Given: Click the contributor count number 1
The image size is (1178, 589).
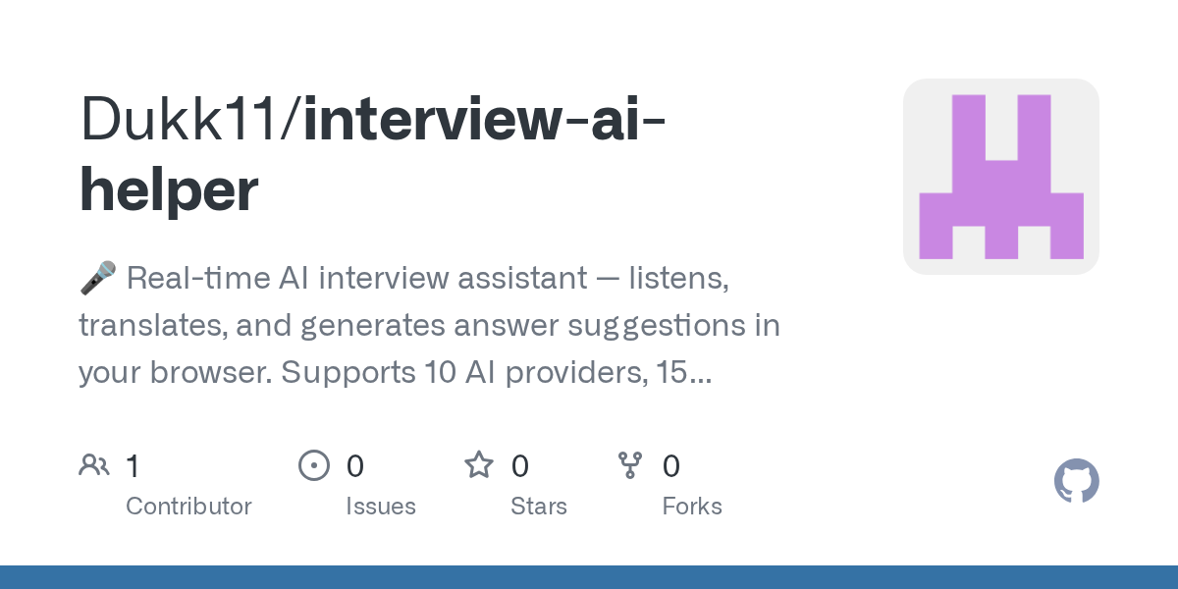Looking at the screenshot, I should coord(133,466).
